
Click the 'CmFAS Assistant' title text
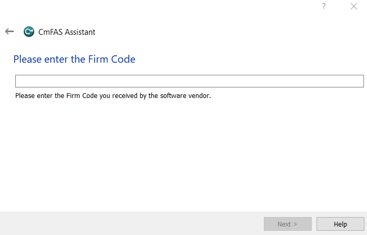coord(67,32)
